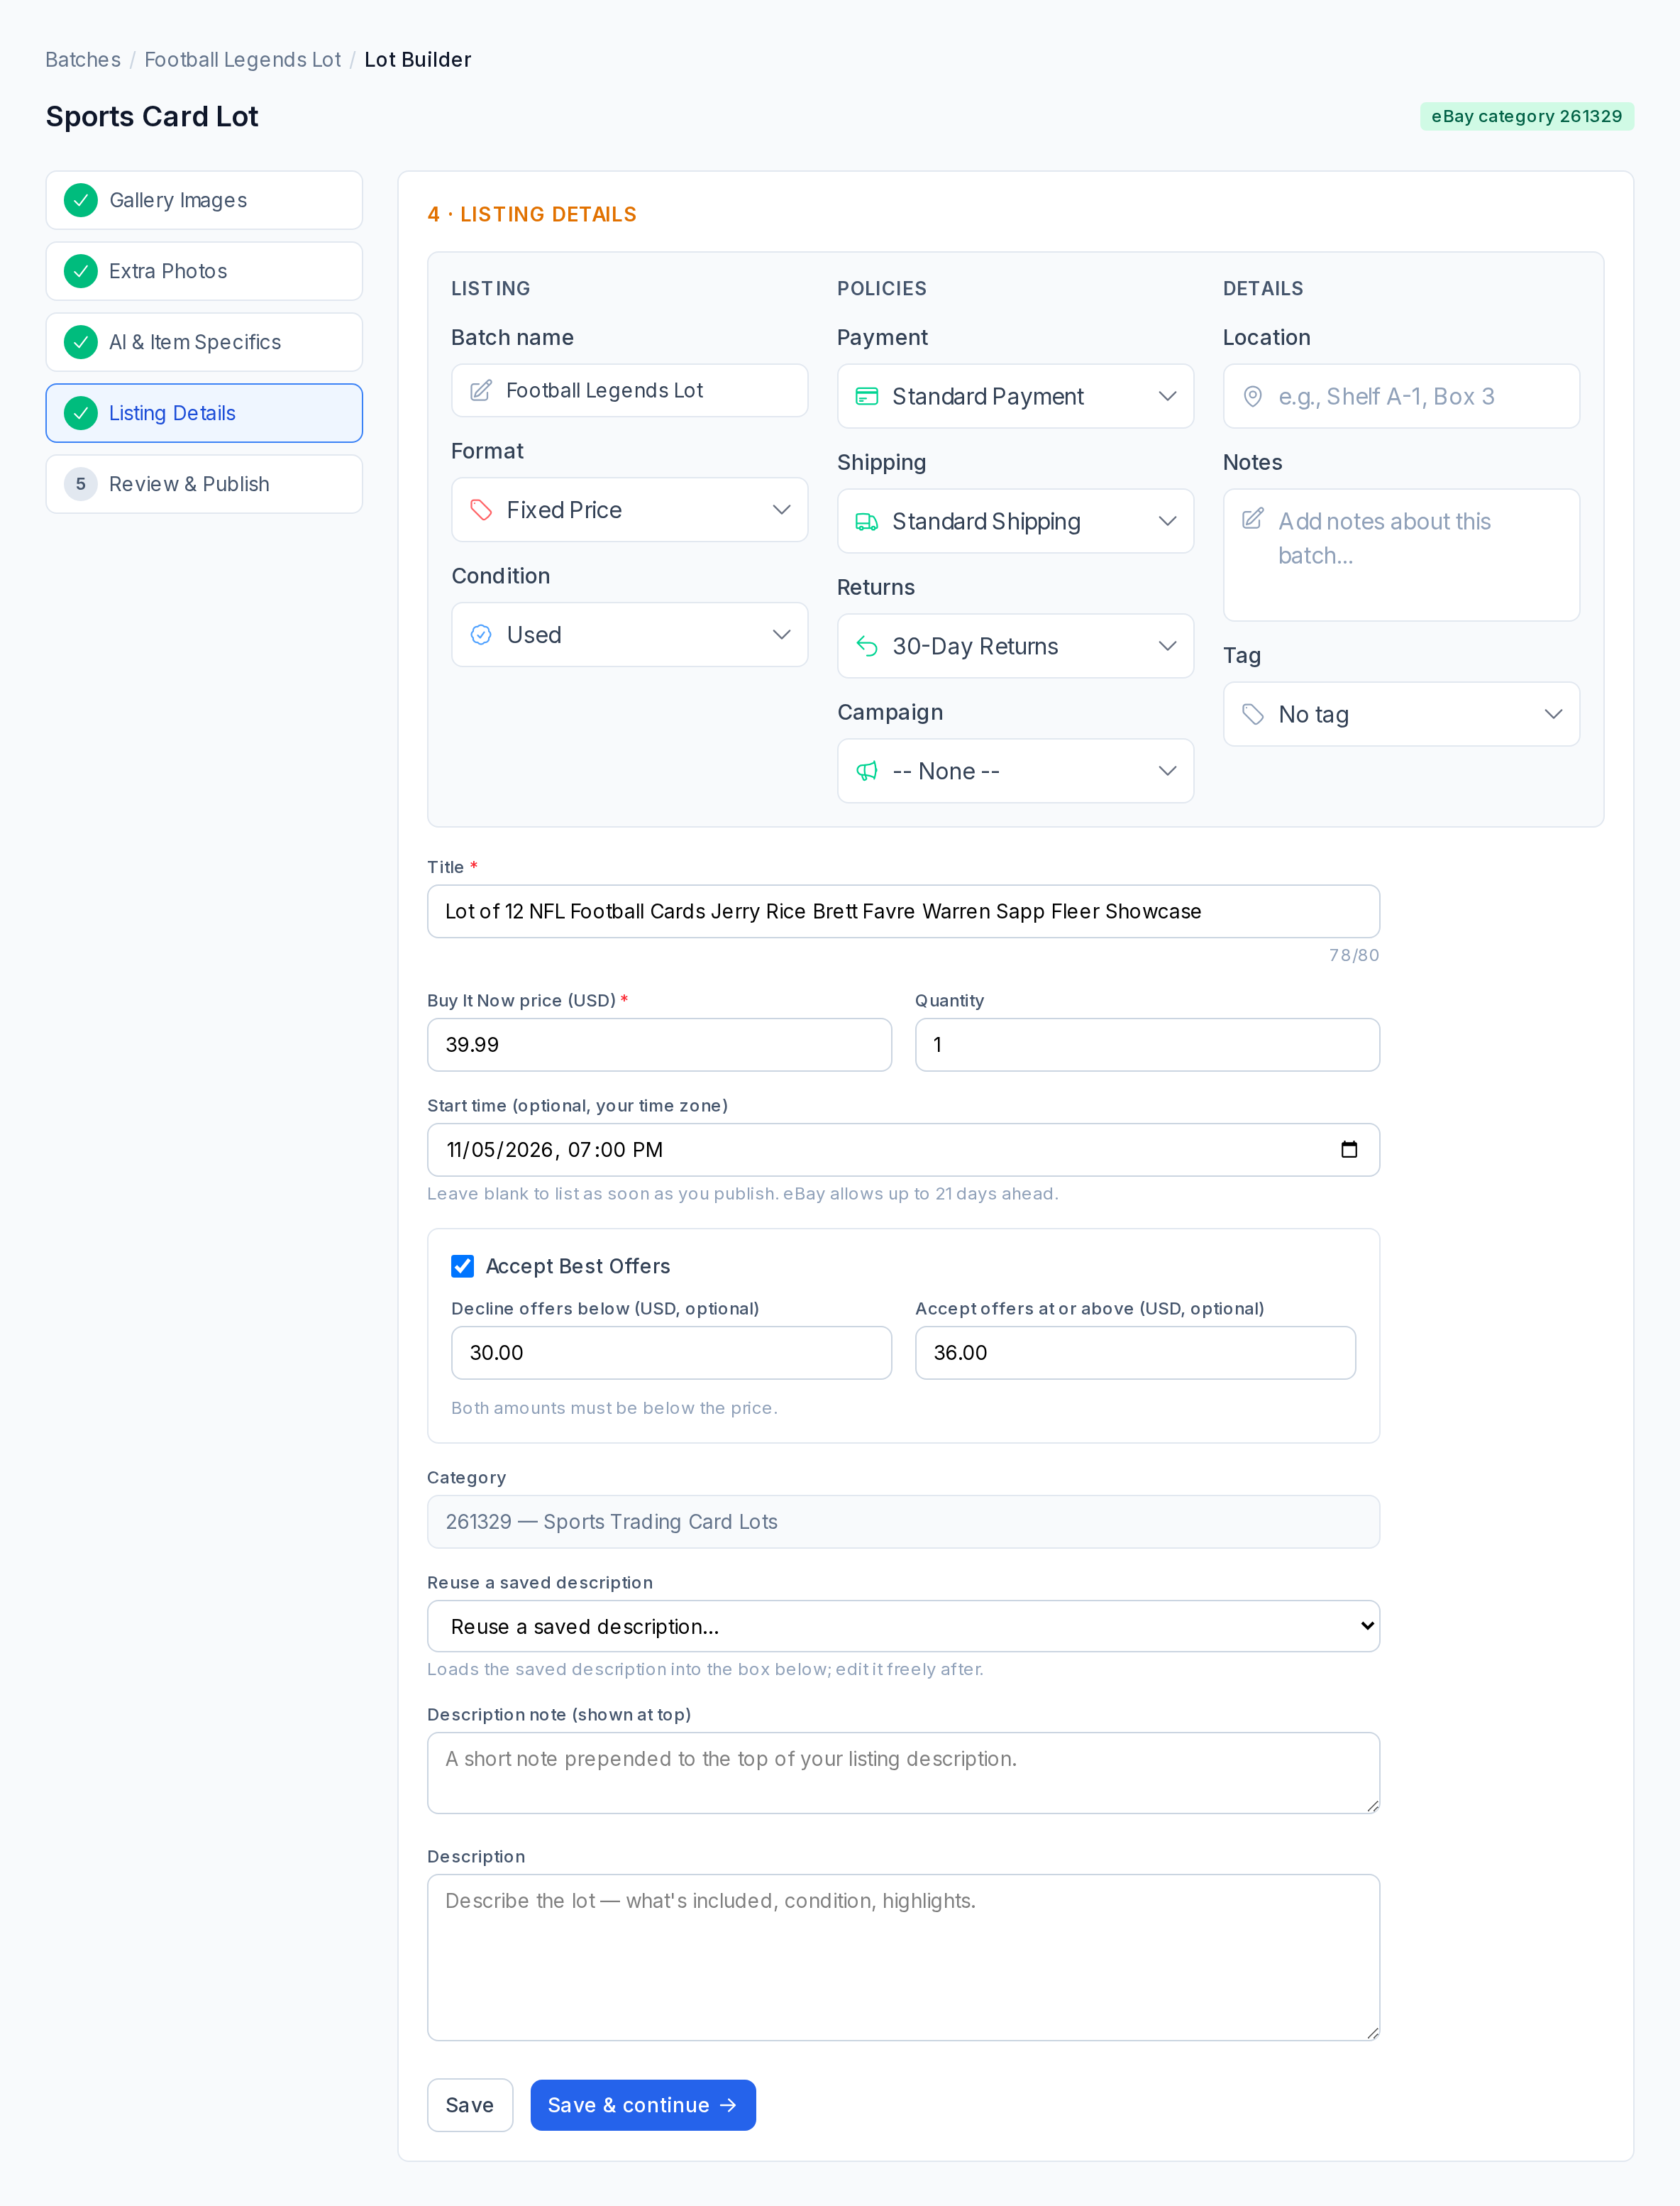Click the Save button

[x=470, y=2106]
